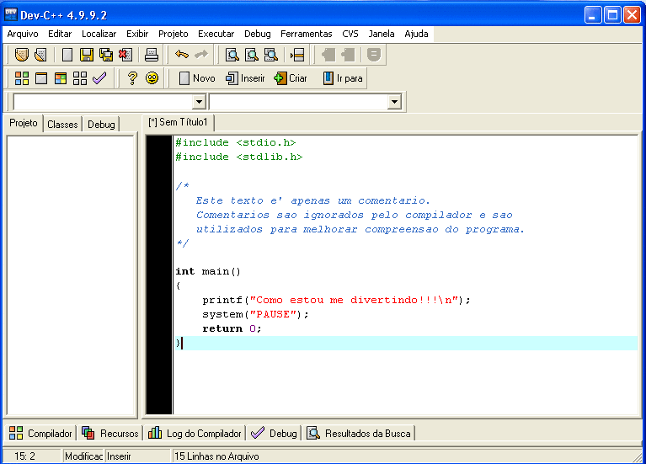Click the Undo arrow icon

(x=181, y=55)
